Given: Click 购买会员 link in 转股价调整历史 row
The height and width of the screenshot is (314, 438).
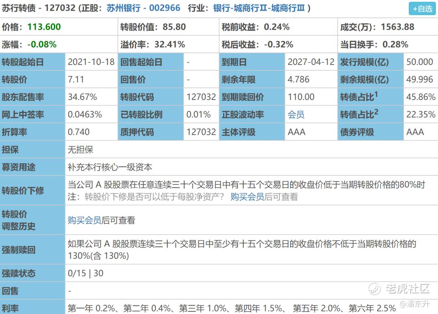Looking at the screenshot, I should (84, 220).
